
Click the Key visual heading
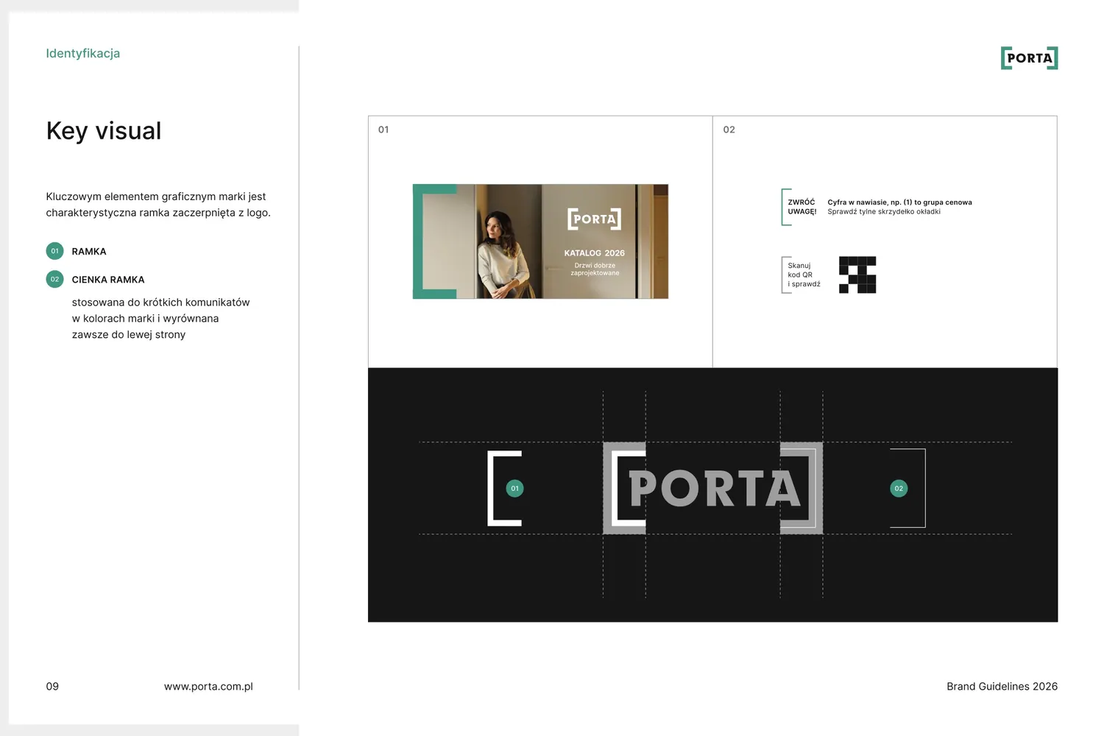point(104,130)
